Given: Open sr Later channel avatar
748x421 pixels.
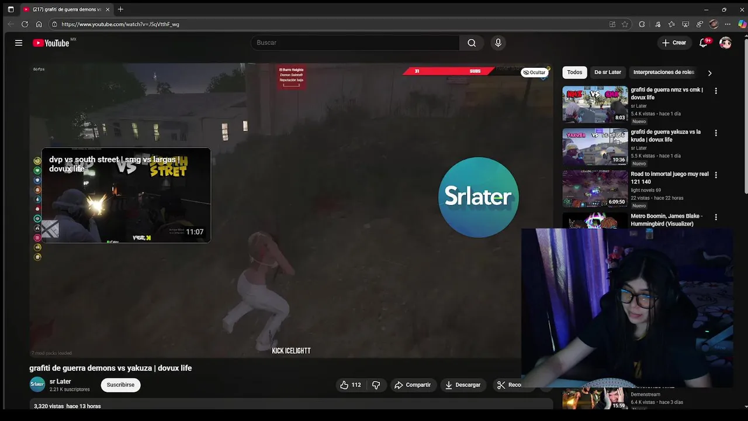Looking at the screenshot, I should point(37,384).
